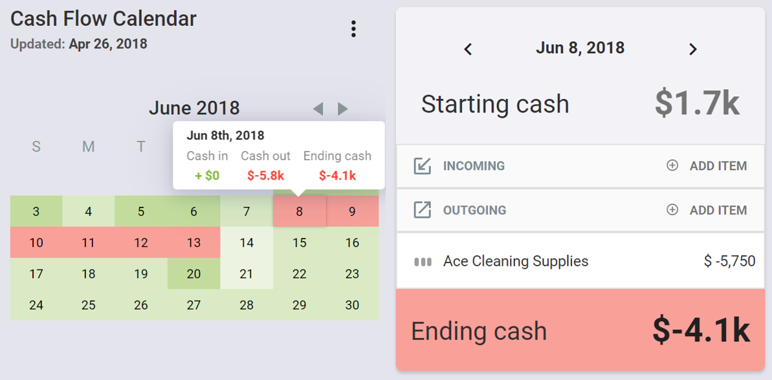
Task: Click plus icon next to Outgoing ADD ITEM
Action: (x=672, y=211)
